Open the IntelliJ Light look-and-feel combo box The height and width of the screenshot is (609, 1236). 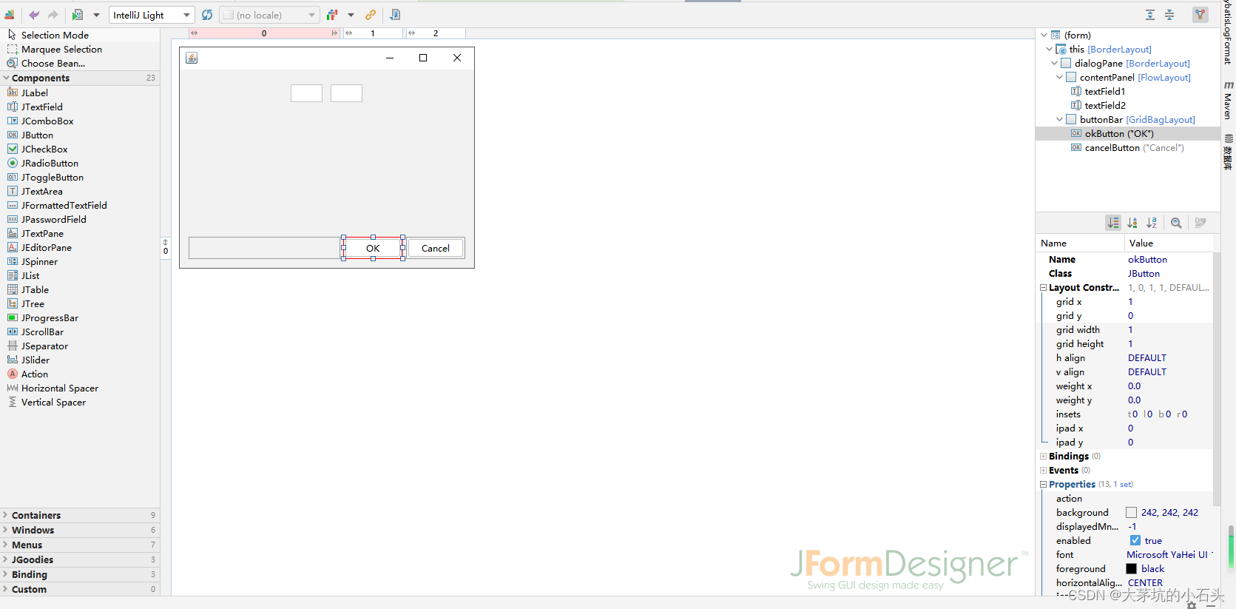pos(152,15)
